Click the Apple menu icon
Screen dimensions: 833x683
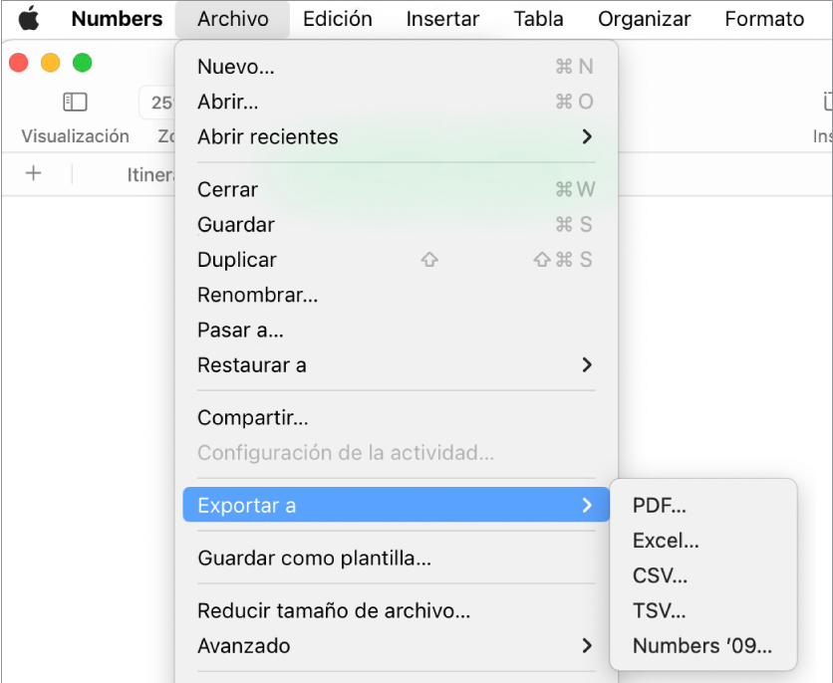[28, 18]
